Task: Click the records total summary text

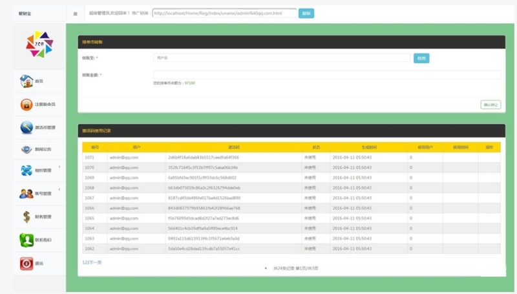Action: point(296,268)
